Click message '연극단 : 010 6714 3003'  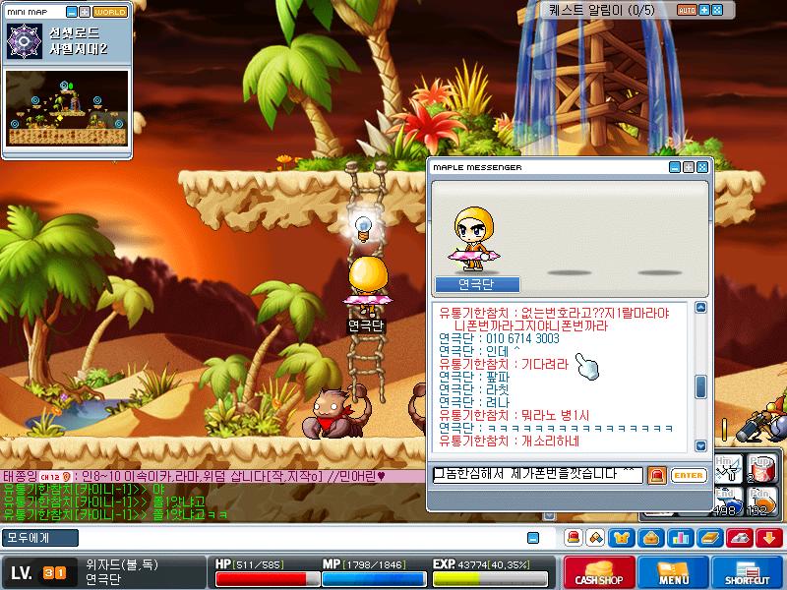tap(499, 338)
